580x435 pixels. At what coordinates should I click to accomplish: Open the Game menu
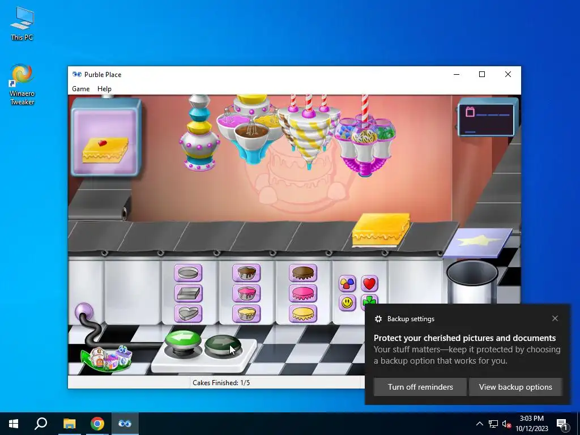point(80,89)
